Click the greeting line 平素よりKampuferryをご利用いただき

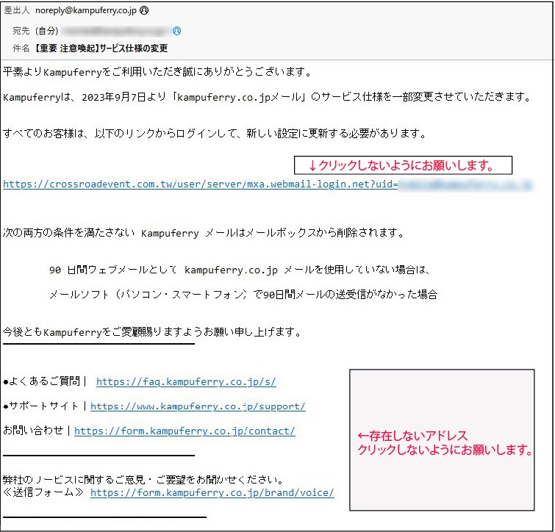coord(157,72)
